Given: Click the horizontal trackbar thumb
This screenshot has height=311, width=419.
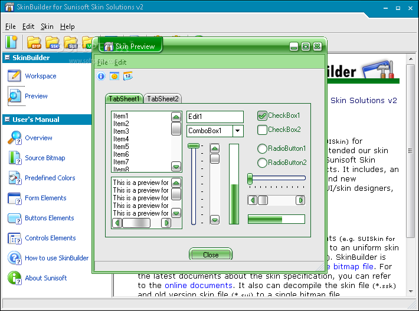Looking at the screenshot, I should tap(250, 178).
